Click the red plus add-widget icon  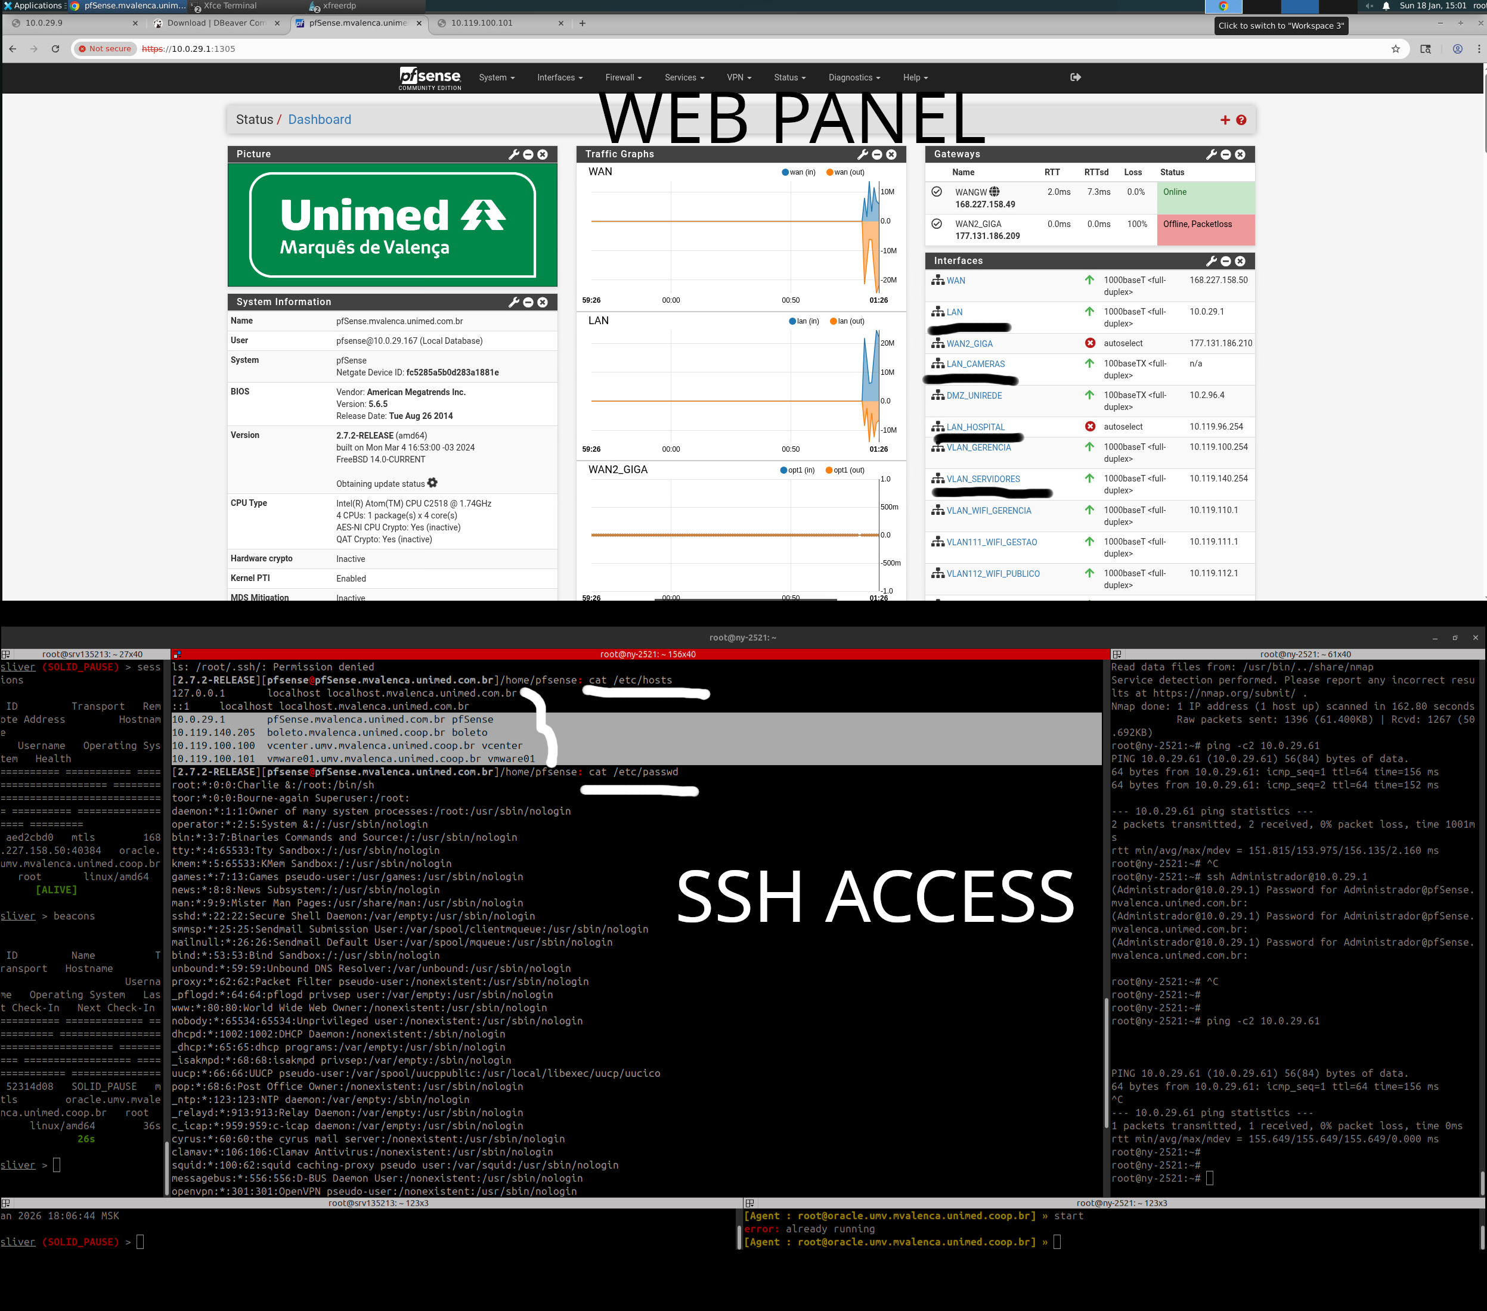coord(1225,120)
